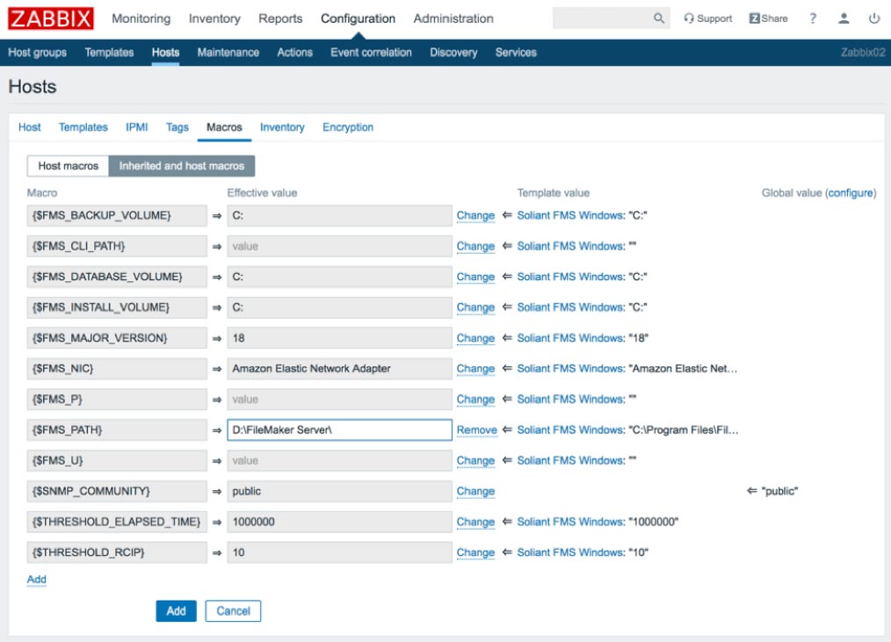Switch to the Tags tab

[x=177, y=127]
